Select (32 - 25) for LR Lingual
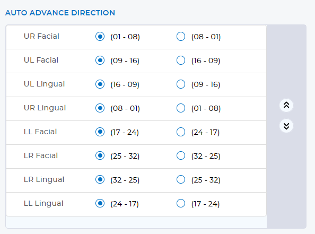The image size is (315, 234). [x=100, y=179]
